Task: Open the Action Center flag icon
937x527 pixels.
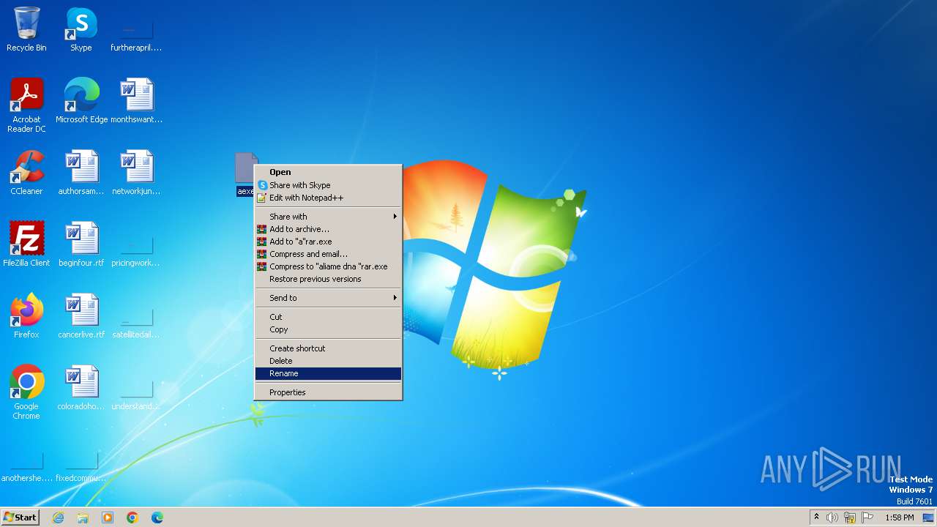Action: pos(867,517)
